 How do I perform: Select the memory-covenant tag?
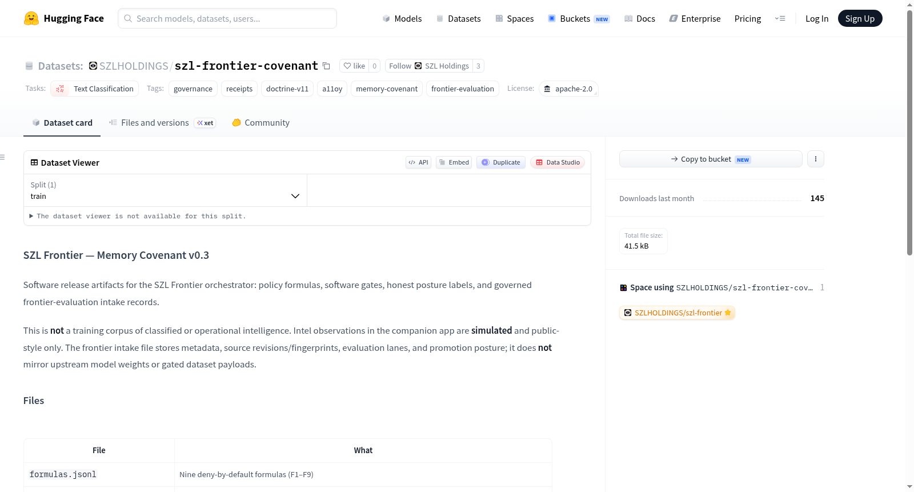pyautogui.click(x=387, y=89)
